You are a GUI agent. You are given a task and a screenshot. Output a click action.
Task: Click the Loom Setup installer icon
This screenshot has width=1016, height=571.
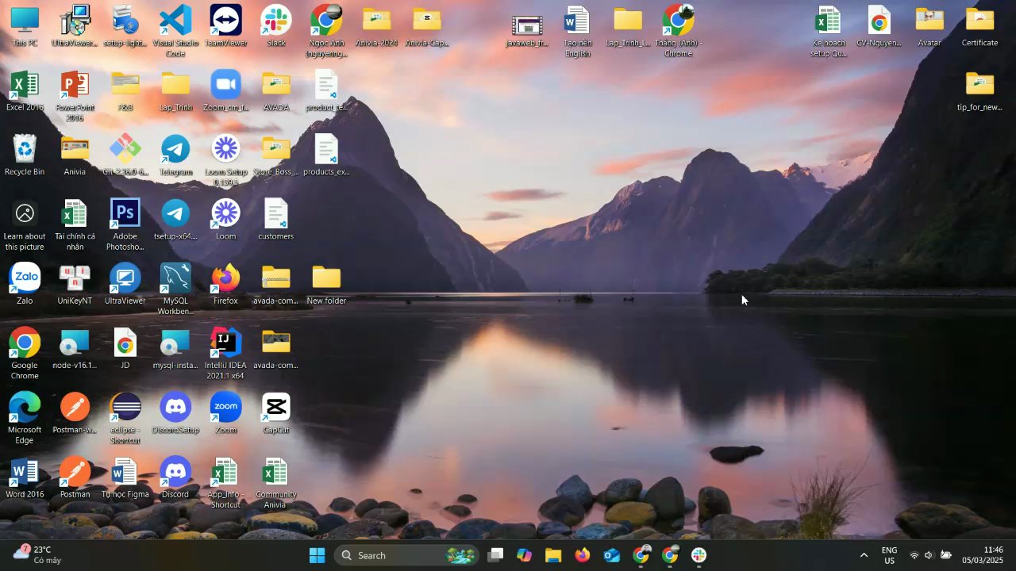point(225,160)
